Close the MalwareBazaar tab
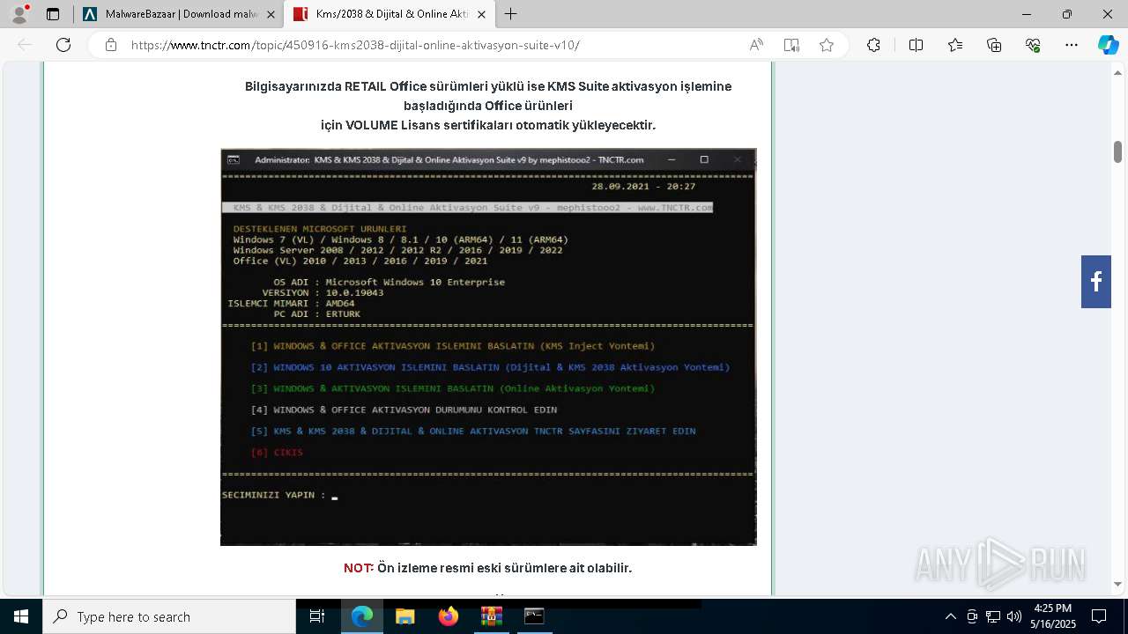Screen dimensions: 1128x634 (x=271, y=14)
